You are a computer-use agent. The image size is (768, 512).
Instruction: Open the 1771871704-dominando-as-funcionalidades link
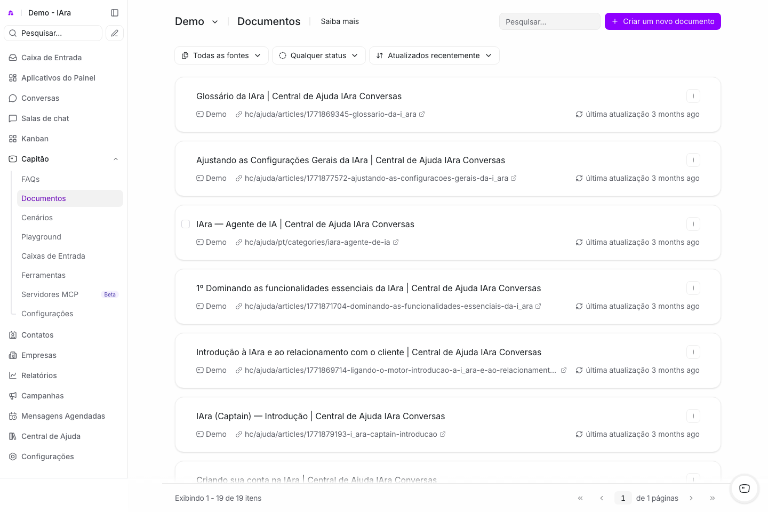point(389,306)
